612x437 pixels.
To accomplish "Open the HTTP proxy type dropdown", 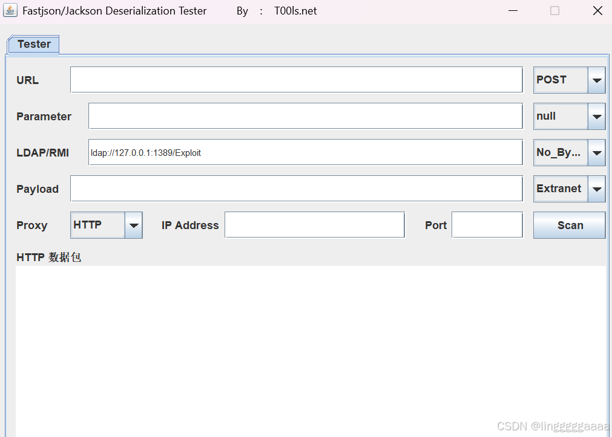I will tap(106, 225).
